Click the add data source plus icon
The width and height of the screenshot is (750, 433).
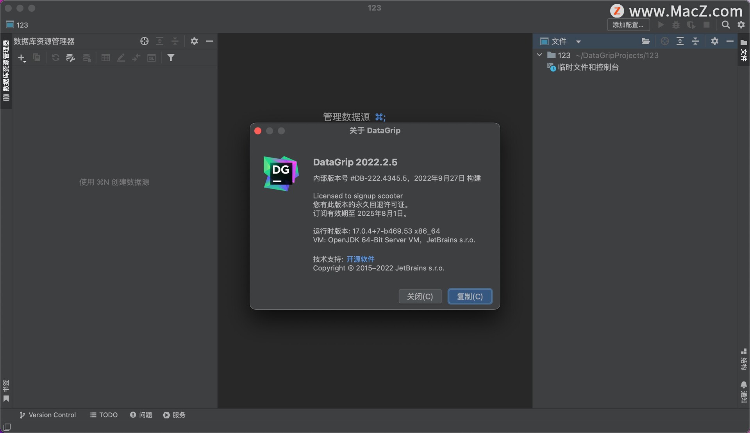[x=21, y=58]
